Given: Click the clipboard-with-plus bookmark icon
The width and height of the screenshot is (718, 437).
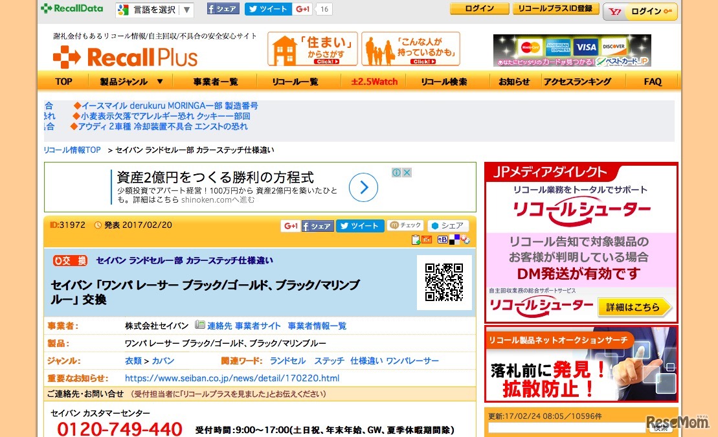Looking at the screenshot, I should pyautogui.click(x=415, y=240).
